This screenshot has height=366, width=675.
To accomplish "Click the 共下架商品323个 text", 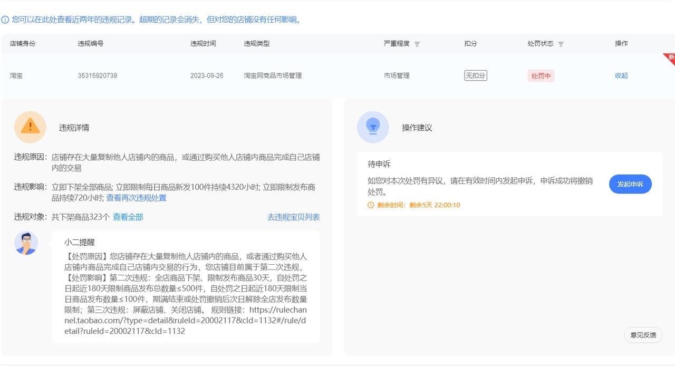I will click(81, 217).
